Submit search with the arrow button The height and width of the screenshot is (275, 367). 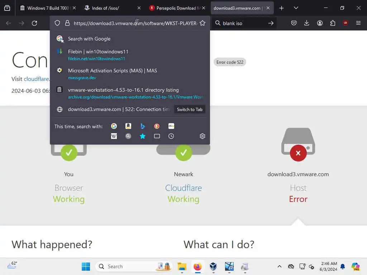[x=271, y=23]
